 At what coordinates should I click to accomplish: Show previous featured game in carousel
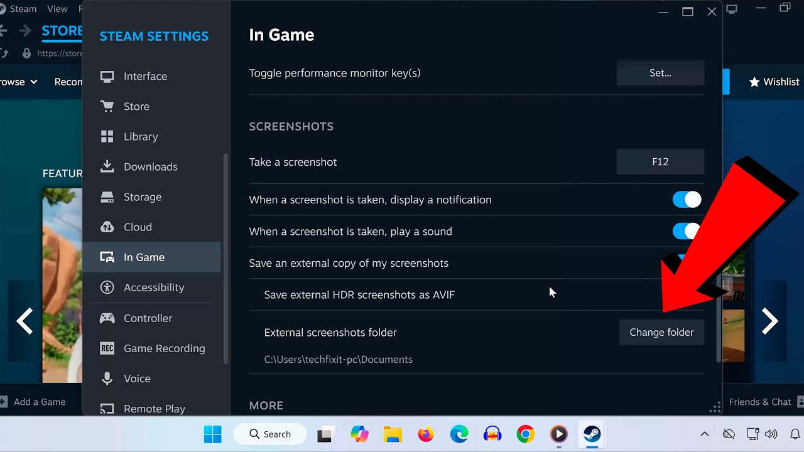pos(24,321)
